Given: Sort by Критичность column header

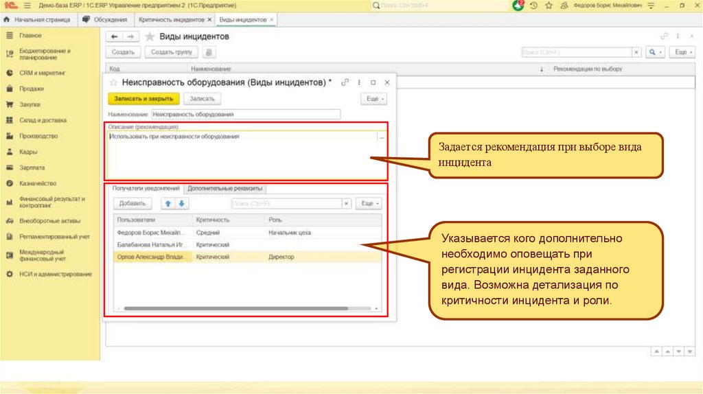Looking at the screenshot, I should point(229,220).
